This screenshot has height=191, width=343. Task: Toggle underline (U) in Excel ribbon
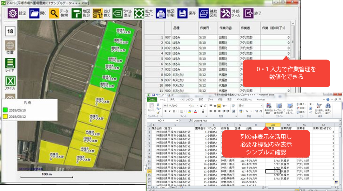click(x=174, y=111)
